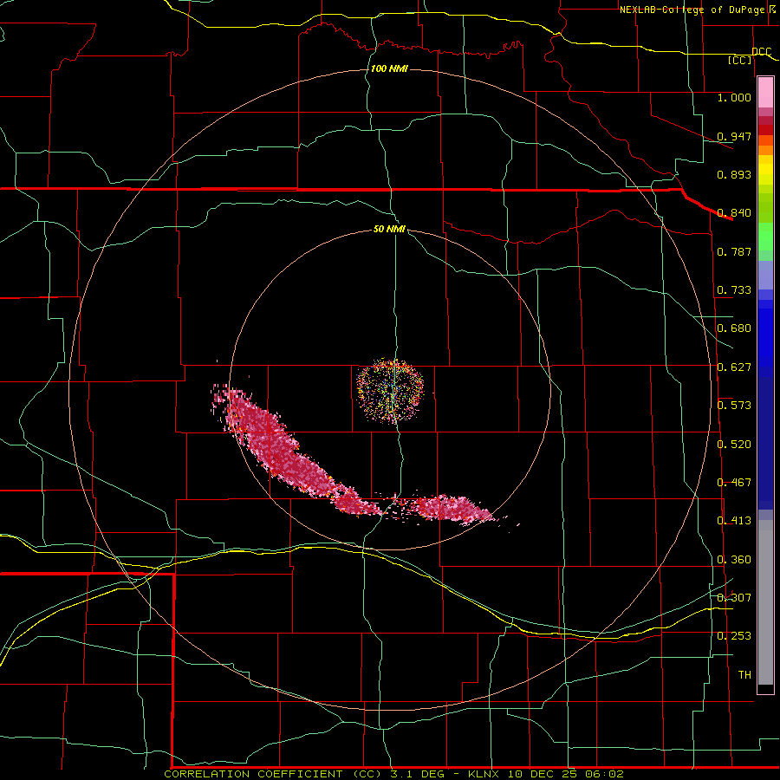Screen dimensions: 780x780
Task: Click the 0.947 scale value
Action: (x=734, y=136)
